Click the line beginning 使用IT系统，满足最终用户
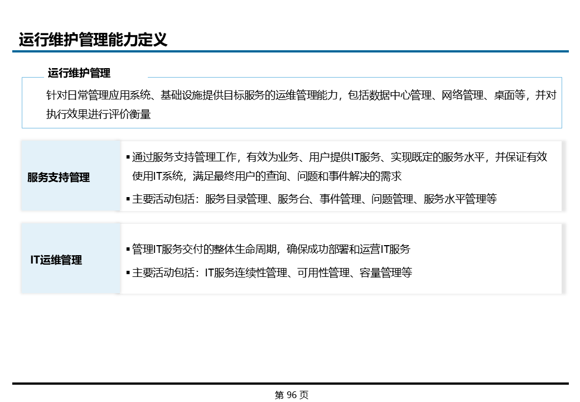 (267, 176)
